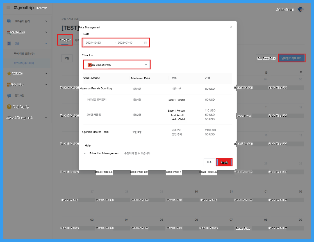This screenshot has width=314, height=242.
Task: Click the Admin Panel link
Action: 285,10
